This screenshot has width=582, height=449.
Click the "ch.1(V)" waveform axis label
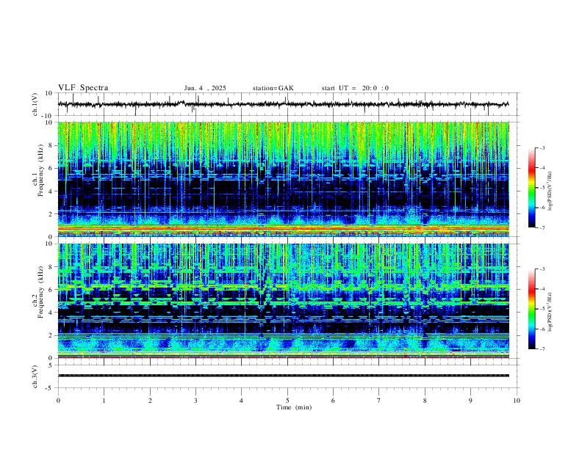coord(35,104)
